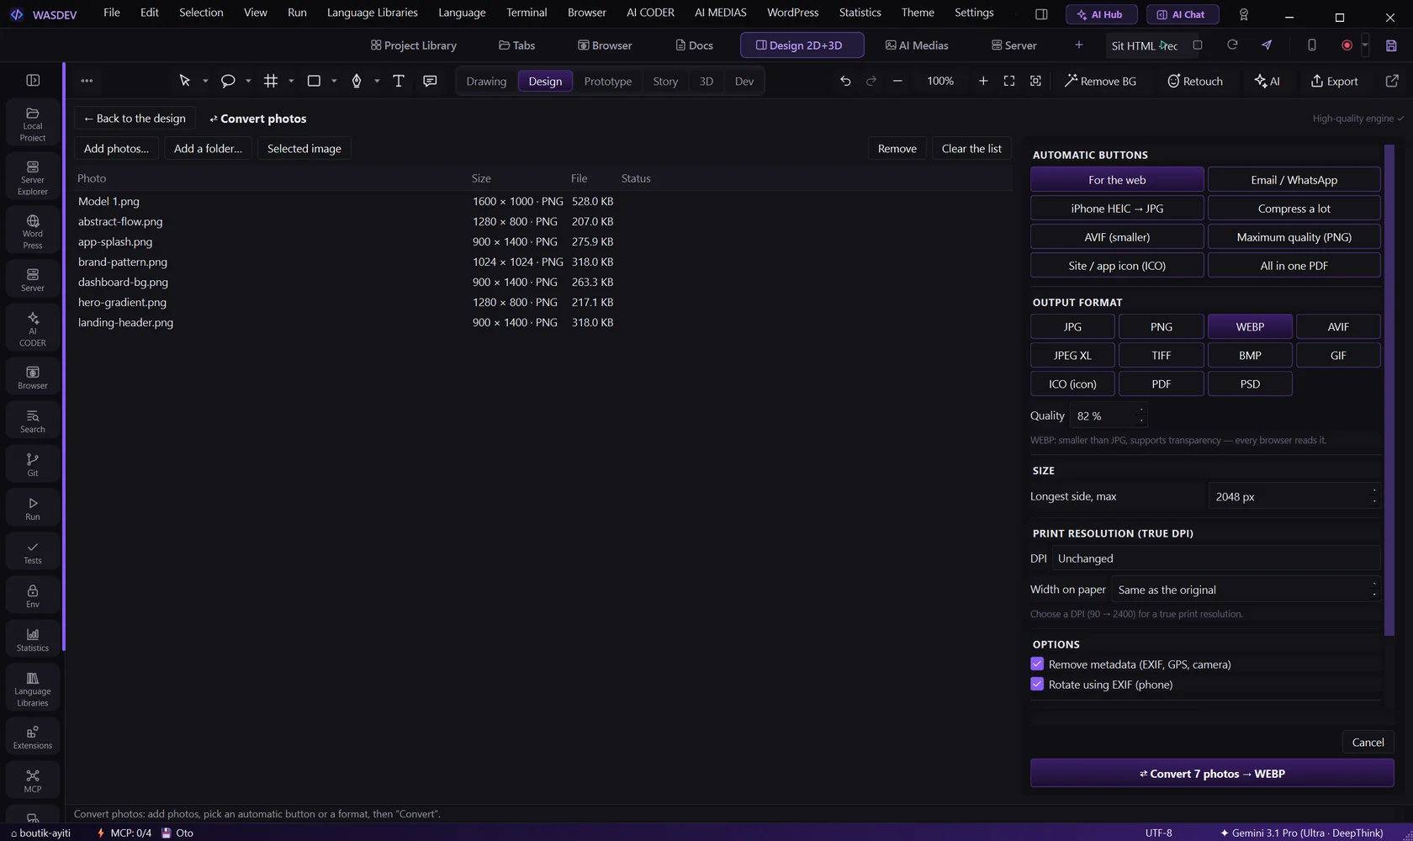
Task: Select AVIF output format
Action: [x=1338, y=326]
